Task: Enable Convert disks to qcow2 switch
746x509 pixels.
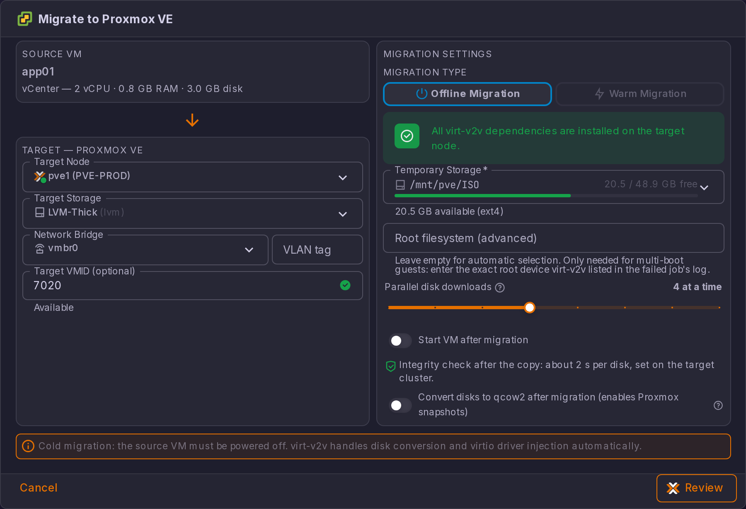Action: (400, 405)
